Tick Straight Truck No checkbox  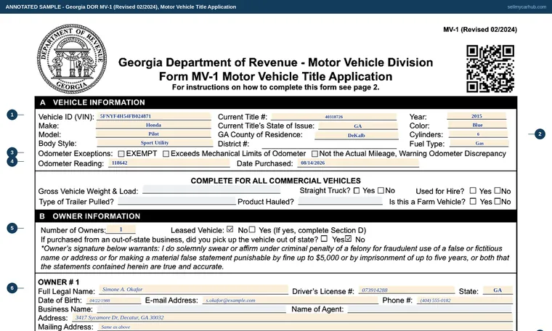(x=381, y=190)
